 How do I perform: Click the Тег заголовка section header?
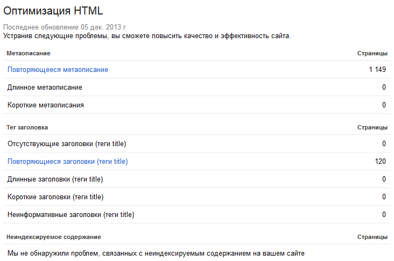[27, 127]
